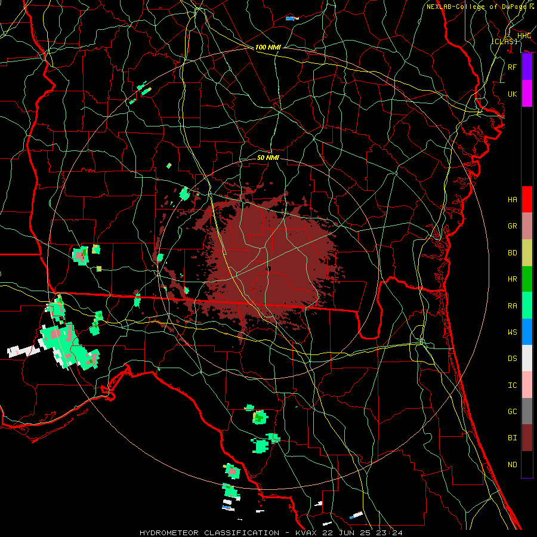Click the BD legend label
Viewport: 537px width, 537px height.
click(x=513, y=253)
